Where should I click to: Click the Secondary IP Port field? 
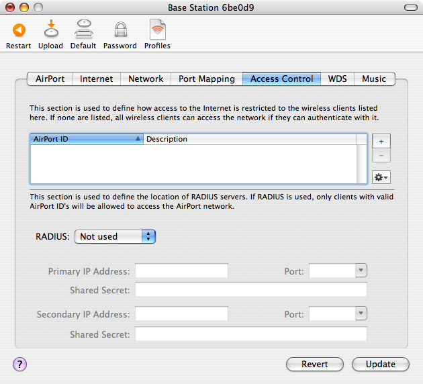tap(332, 314)
